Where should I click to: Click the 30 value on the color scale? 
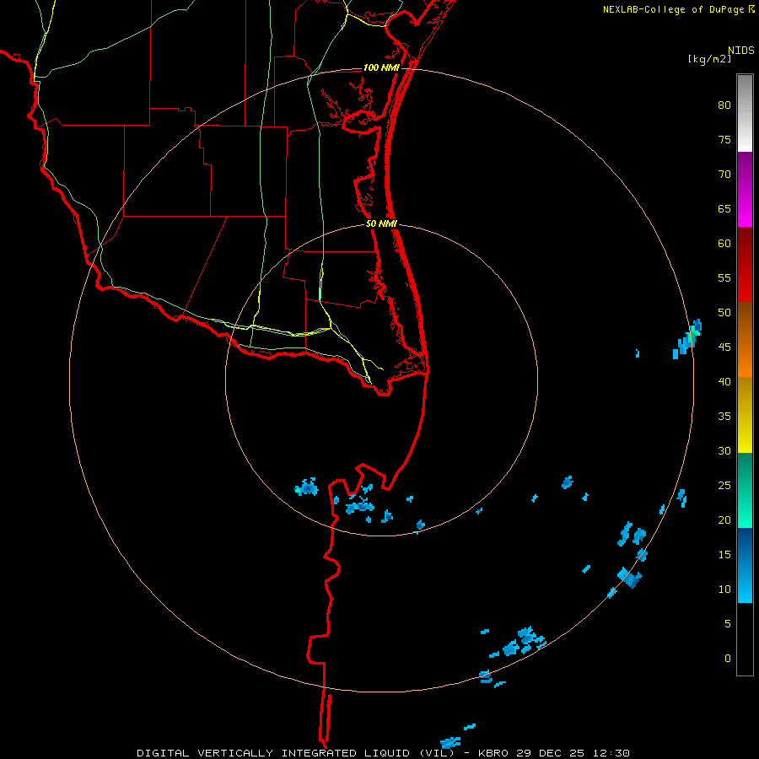click(724, 451)
